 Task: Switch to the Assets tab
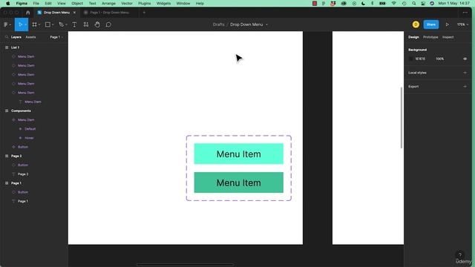[x=30, y=37]
